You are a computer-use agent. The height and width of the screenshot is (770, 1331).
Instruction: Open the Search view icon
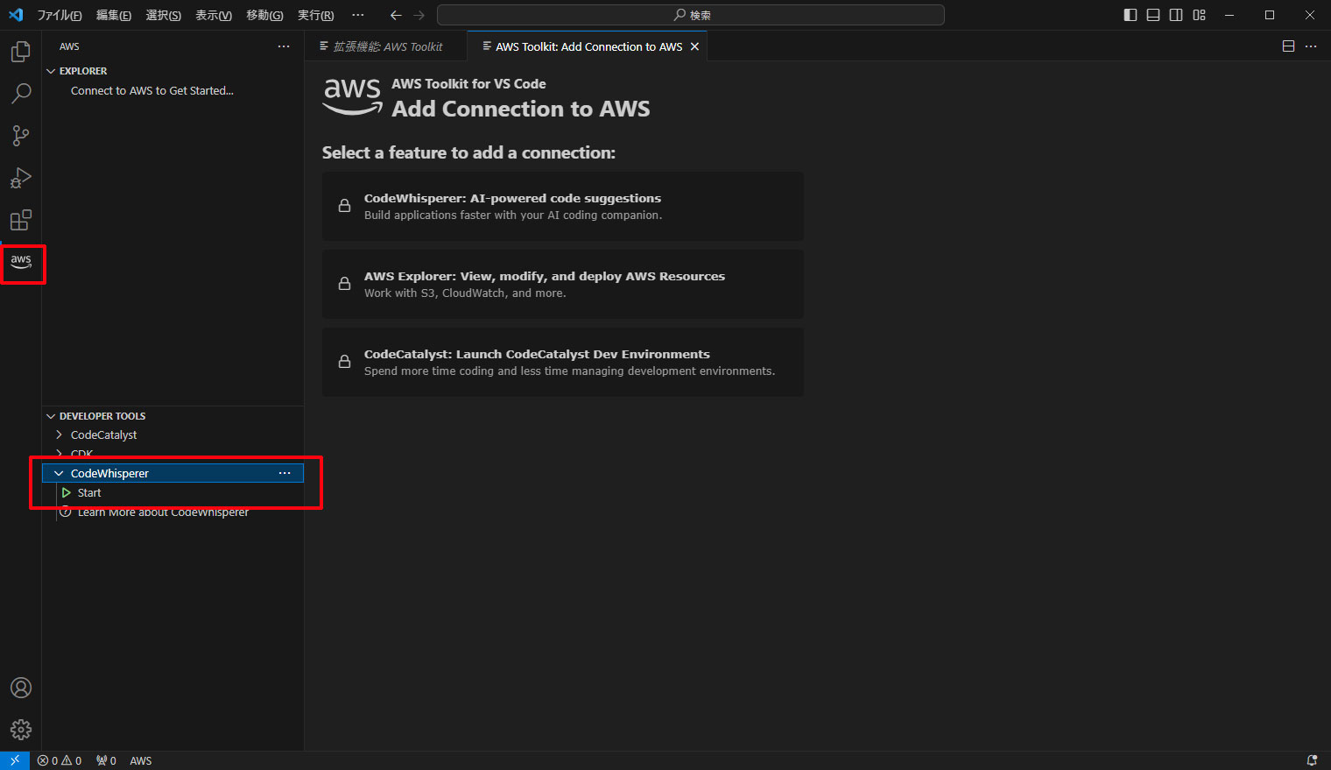click(21, 94)
